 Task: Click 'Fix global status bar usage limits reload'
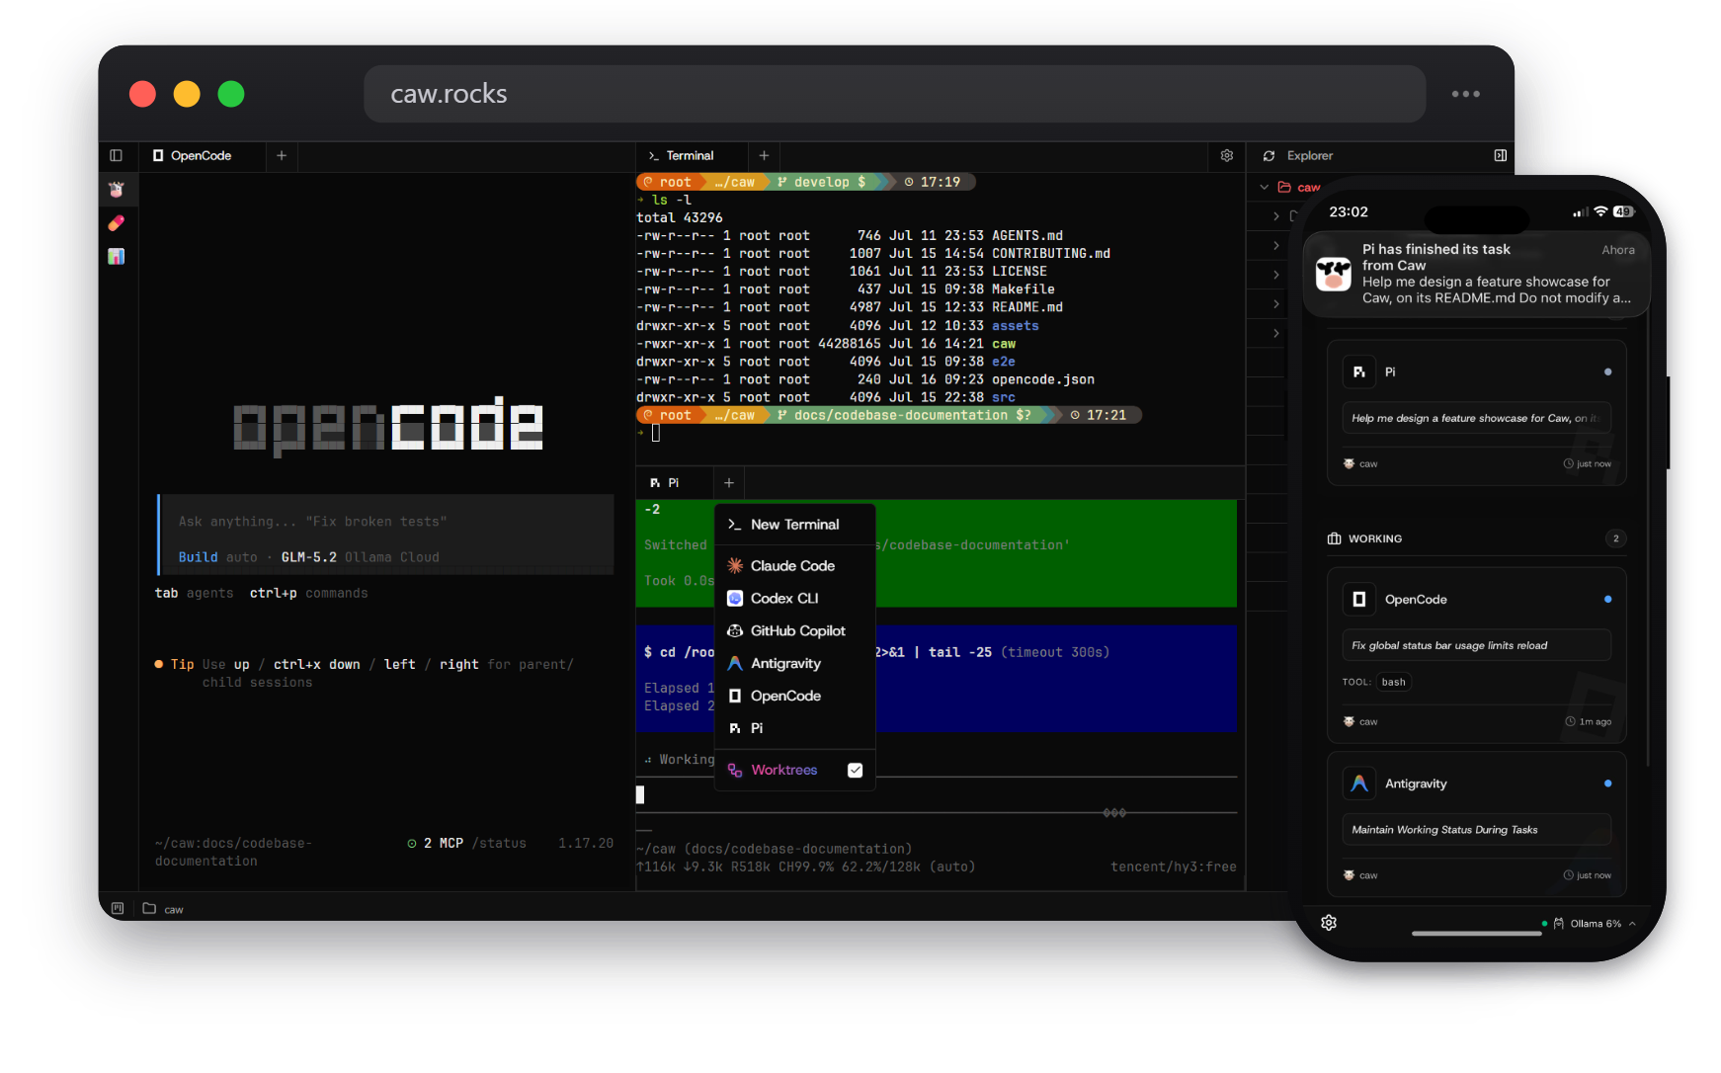(x=1449, y=646)
